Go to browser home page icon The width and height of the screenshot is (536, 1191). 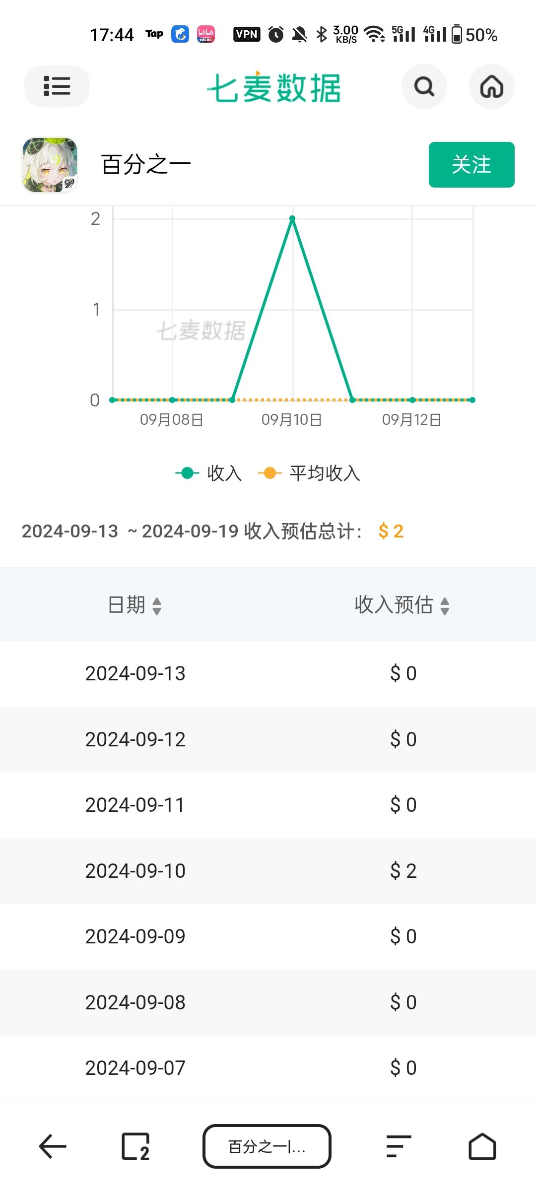[x=482, y=1146]
